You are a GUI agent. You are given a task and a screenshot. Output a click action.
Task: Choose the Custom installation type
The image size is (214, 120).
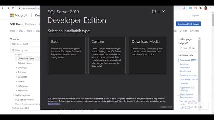click(107, 56)
